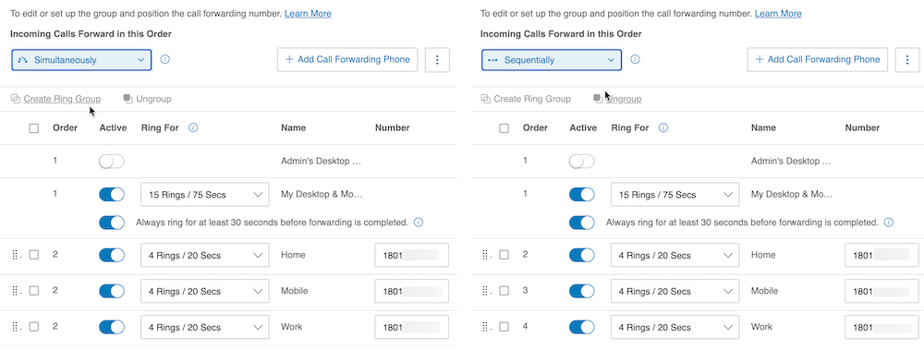Grab drag handle of Work row, left panel

16,326
